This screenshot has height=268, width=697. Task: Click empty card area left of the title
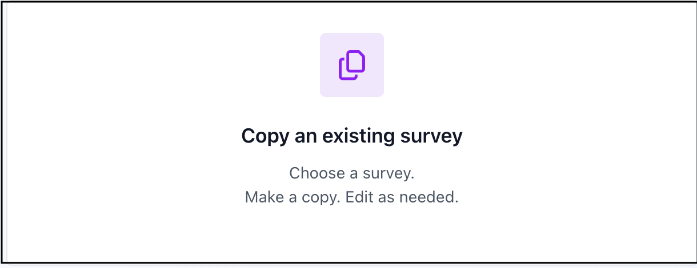(114, 137)
